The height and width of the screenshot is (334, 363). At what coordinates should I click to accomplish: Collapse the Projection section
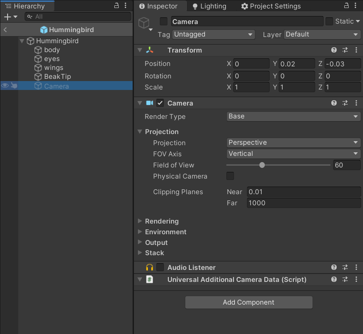point(140,132)
